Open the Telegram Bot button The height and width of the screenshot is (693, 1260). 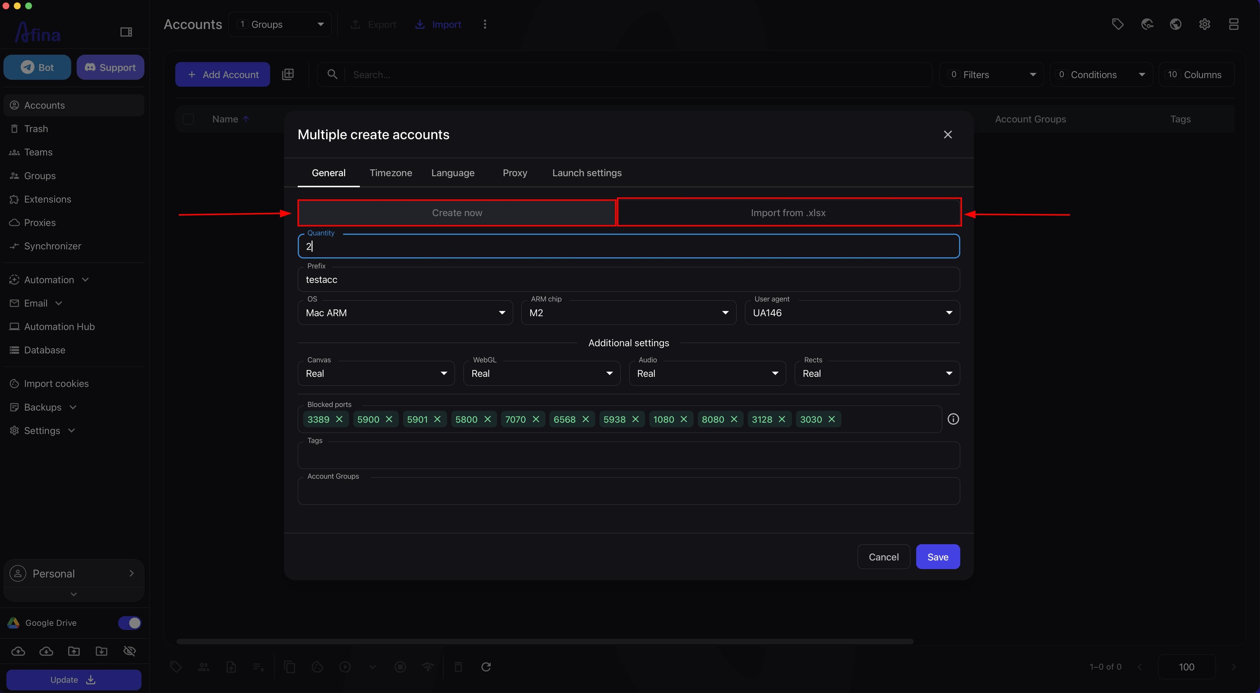tap(37, 68)
